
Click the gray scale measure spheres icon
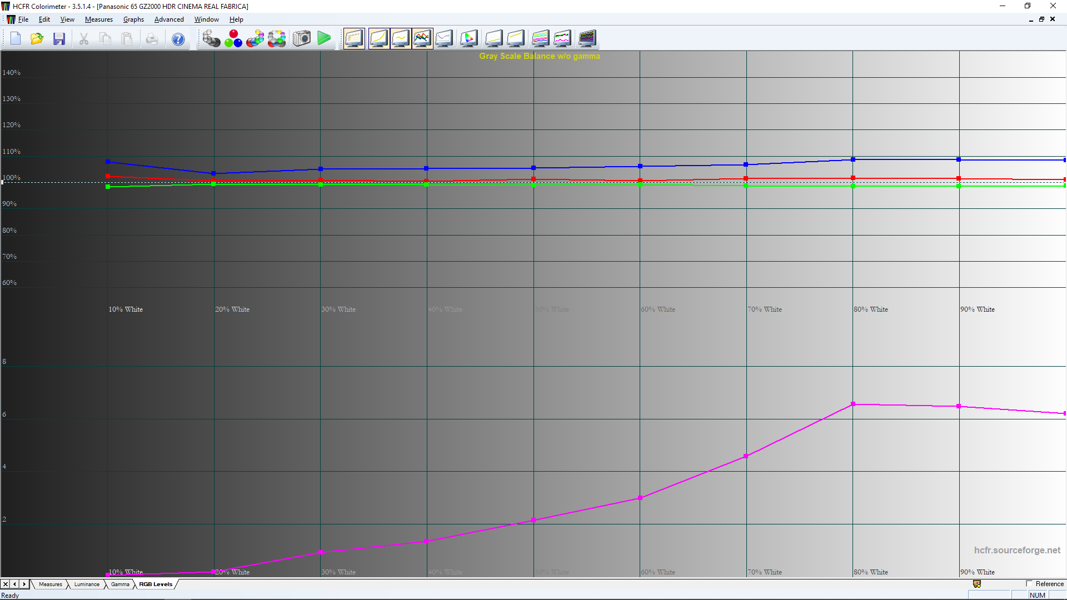click(x=211, y=39)
